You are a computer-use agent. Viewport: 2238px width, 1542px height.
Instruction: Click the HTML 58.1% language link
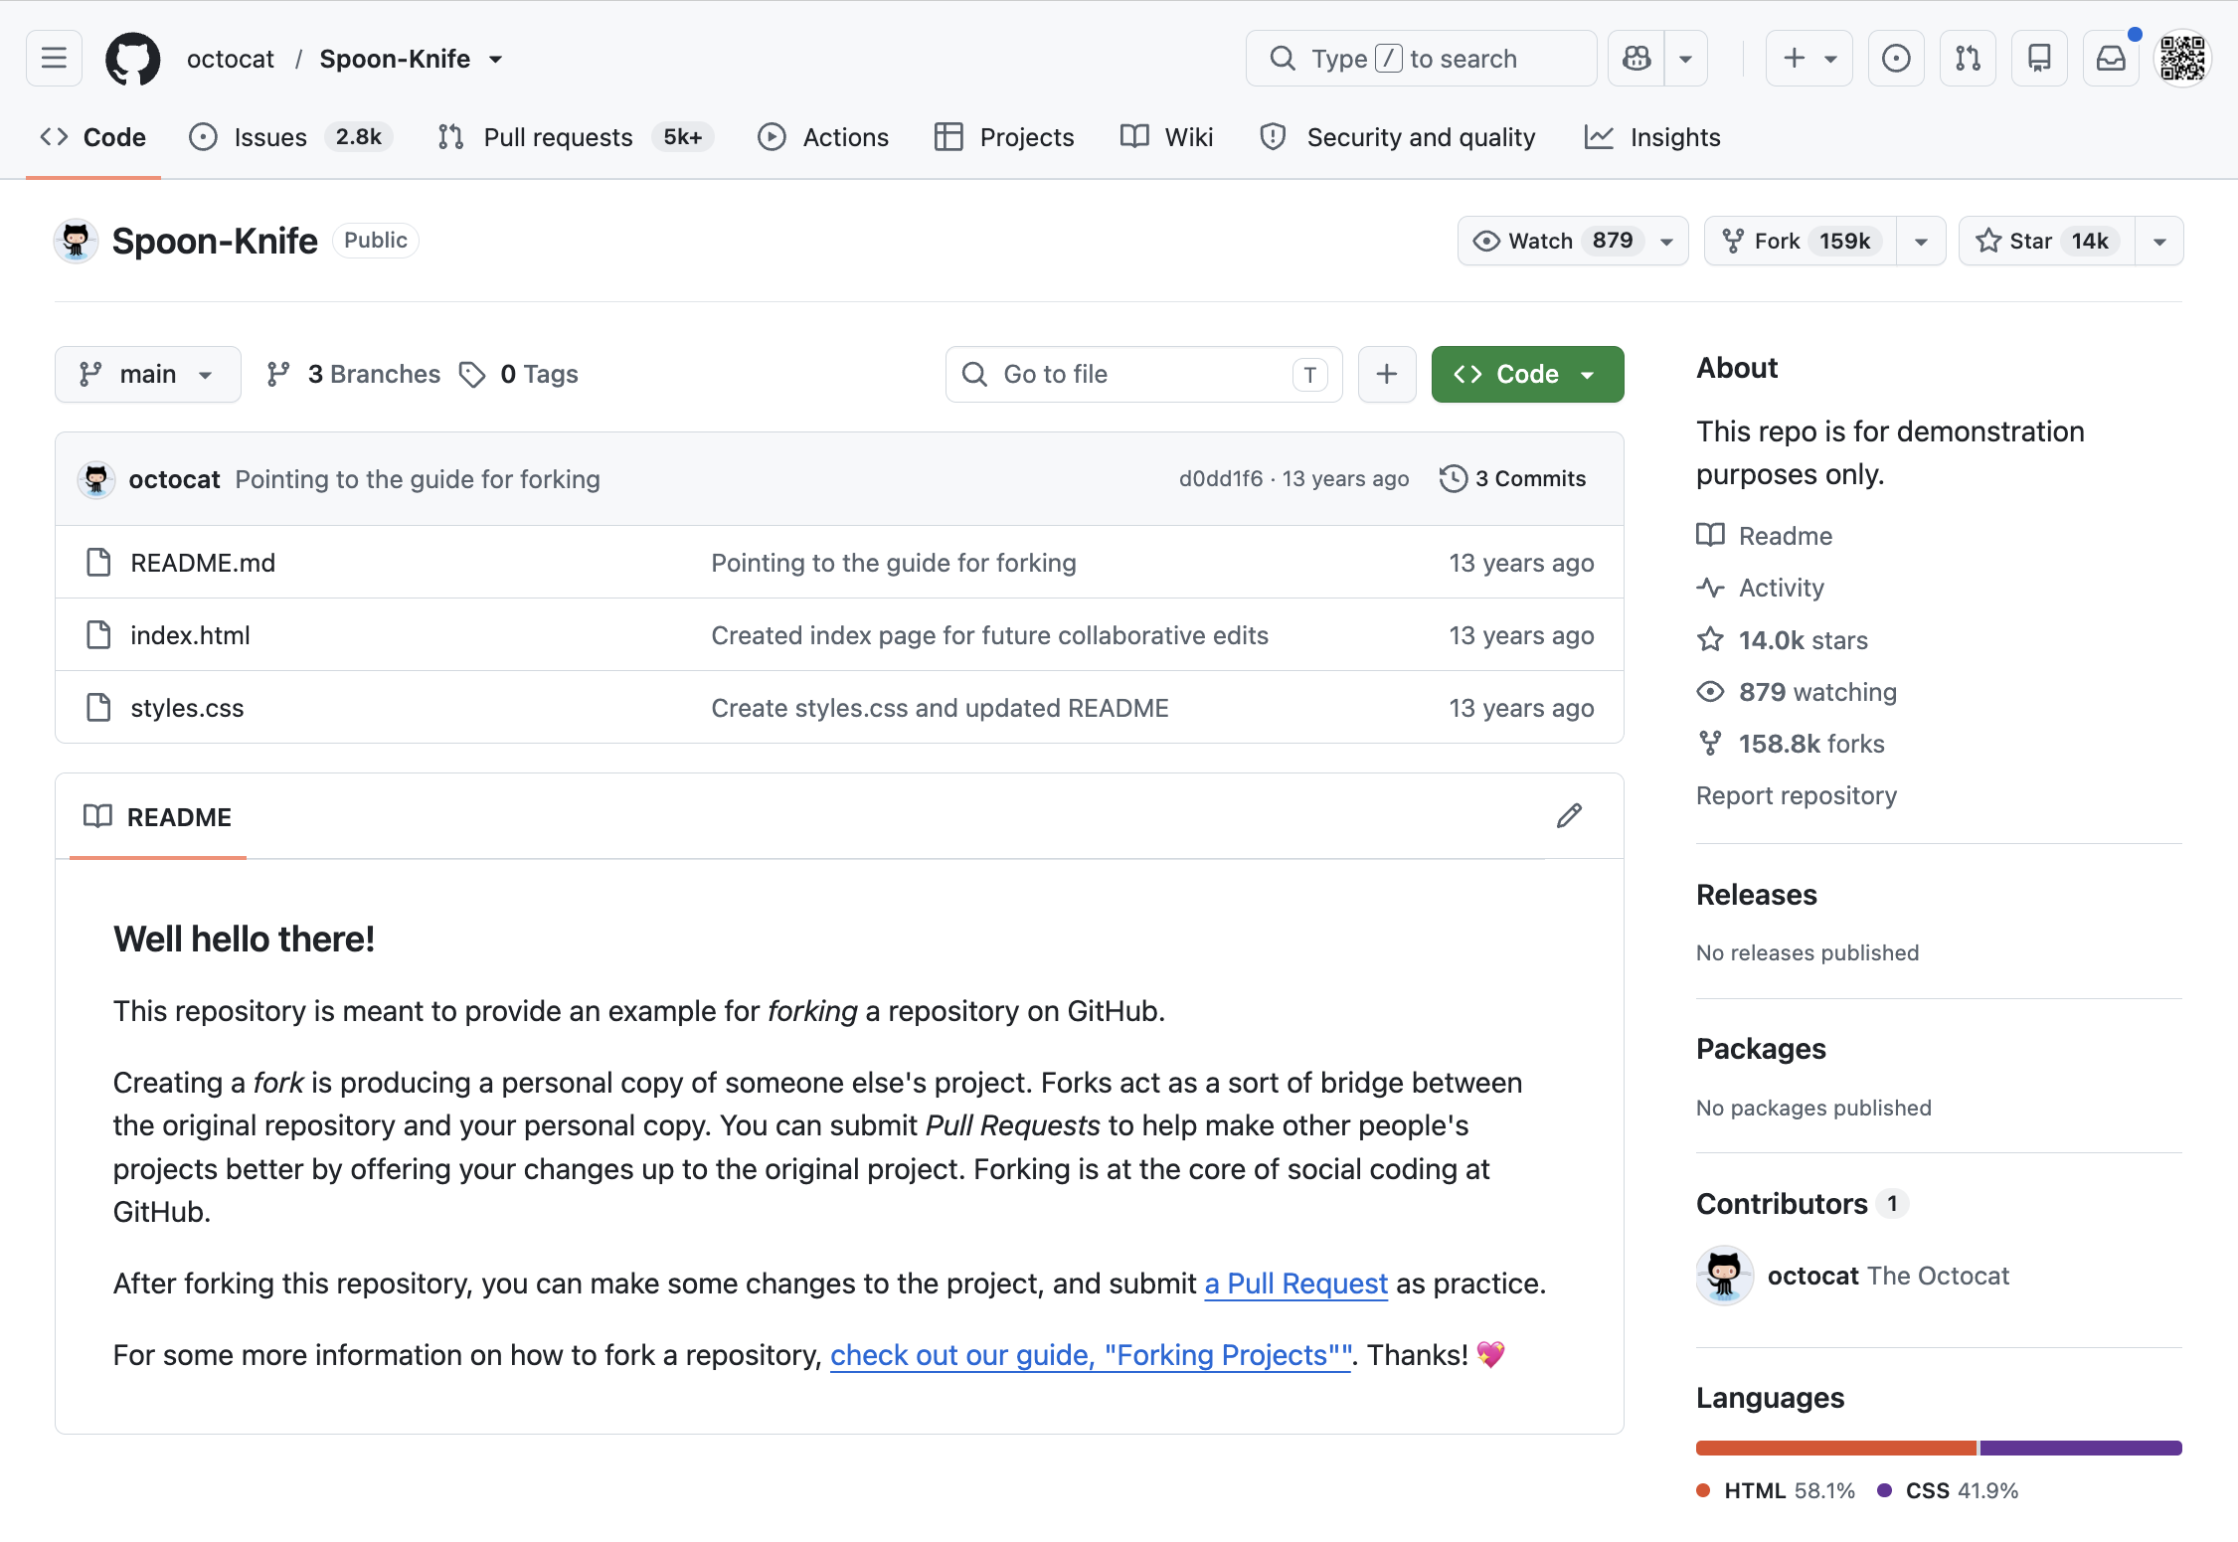click(1776, 1490)
